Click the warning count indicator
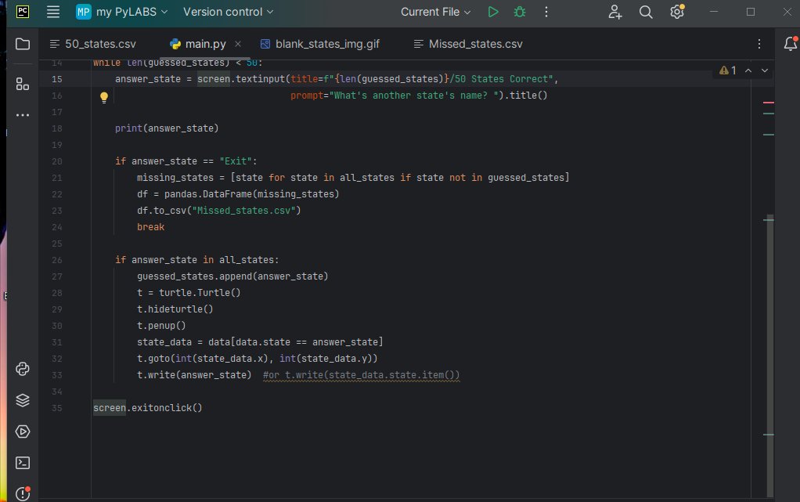The image size is (800, 502). [x=728, y=70]
